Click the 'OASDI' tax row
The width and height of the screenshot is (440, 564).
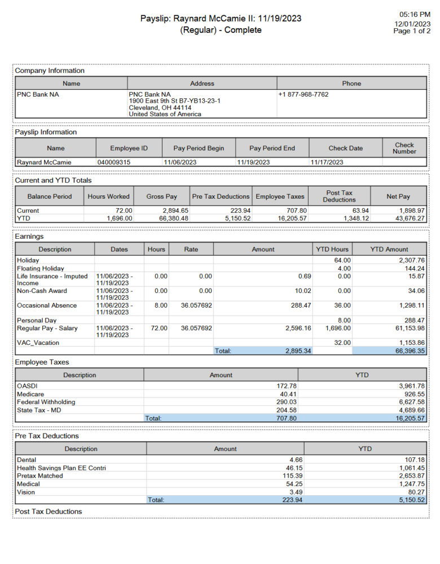[221, 386]
